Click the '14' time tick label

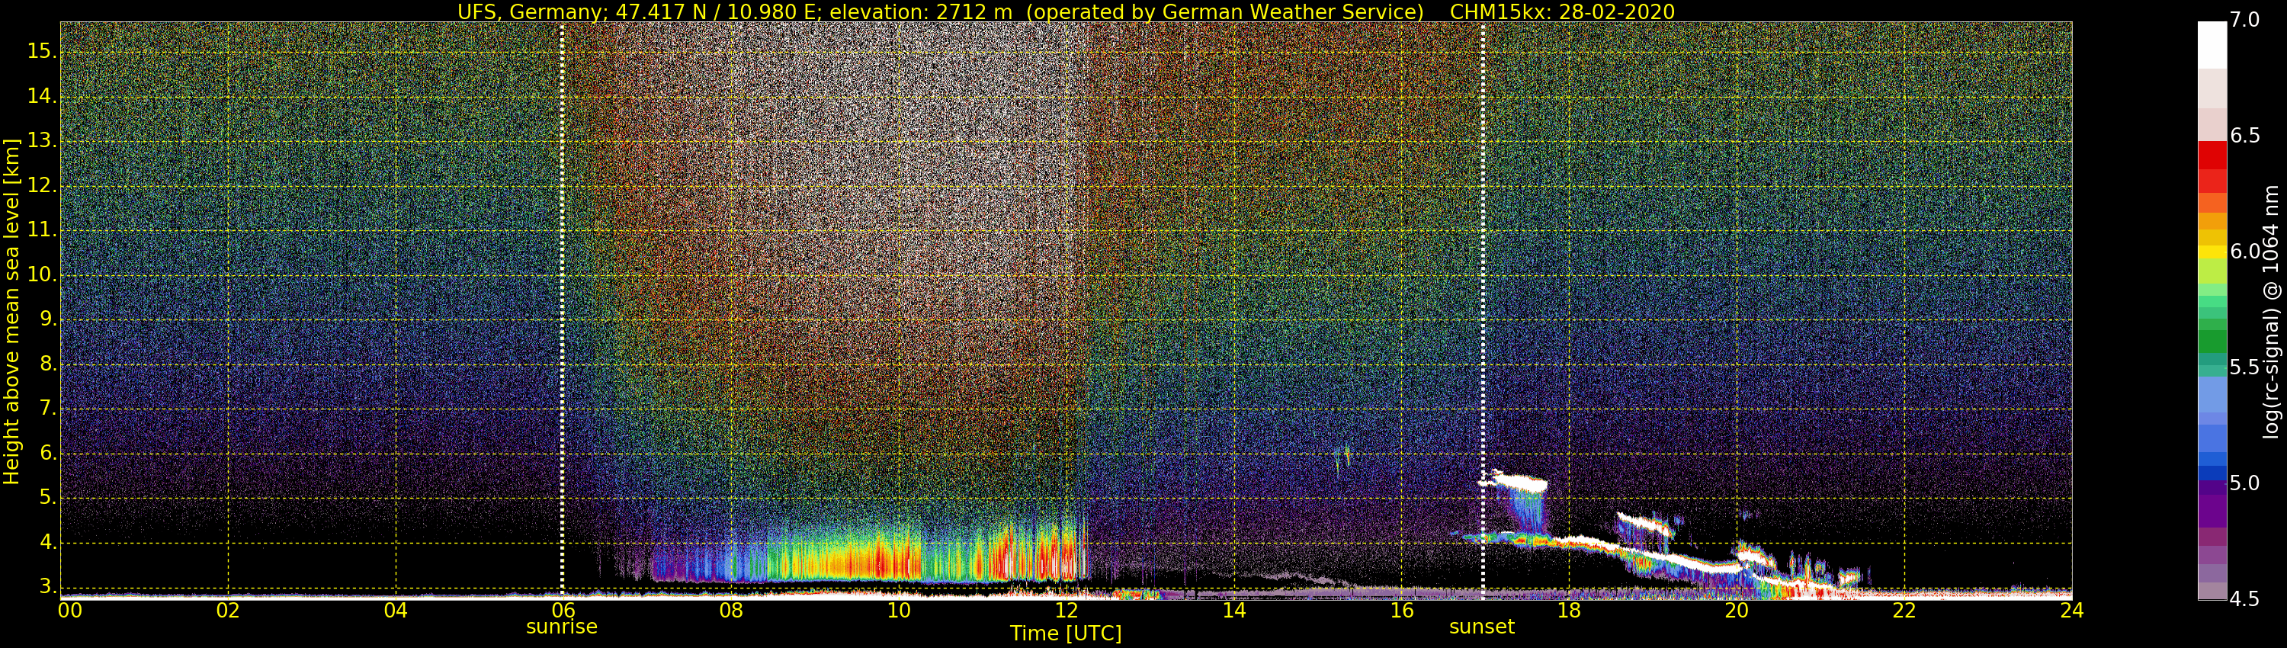point(1234,611)
